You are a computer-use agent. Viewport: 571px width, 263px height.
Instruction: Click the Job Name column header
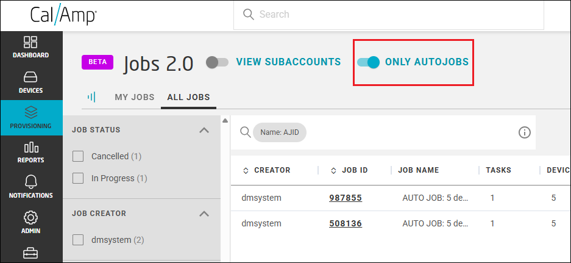pyautogui.click(x=419, y=170)
